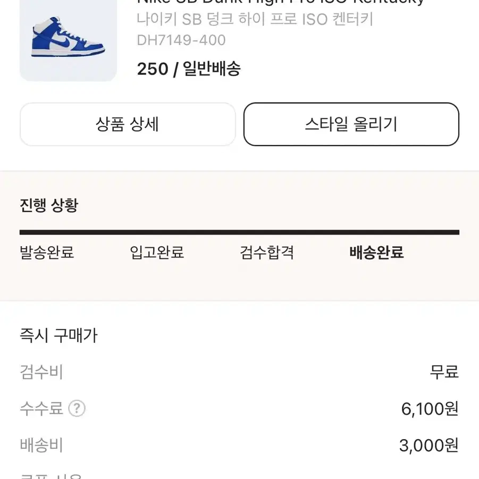Viewport: 479px width, 479px height.
Task: Click the size 250 / 일반배송 text
Action: 189,69
